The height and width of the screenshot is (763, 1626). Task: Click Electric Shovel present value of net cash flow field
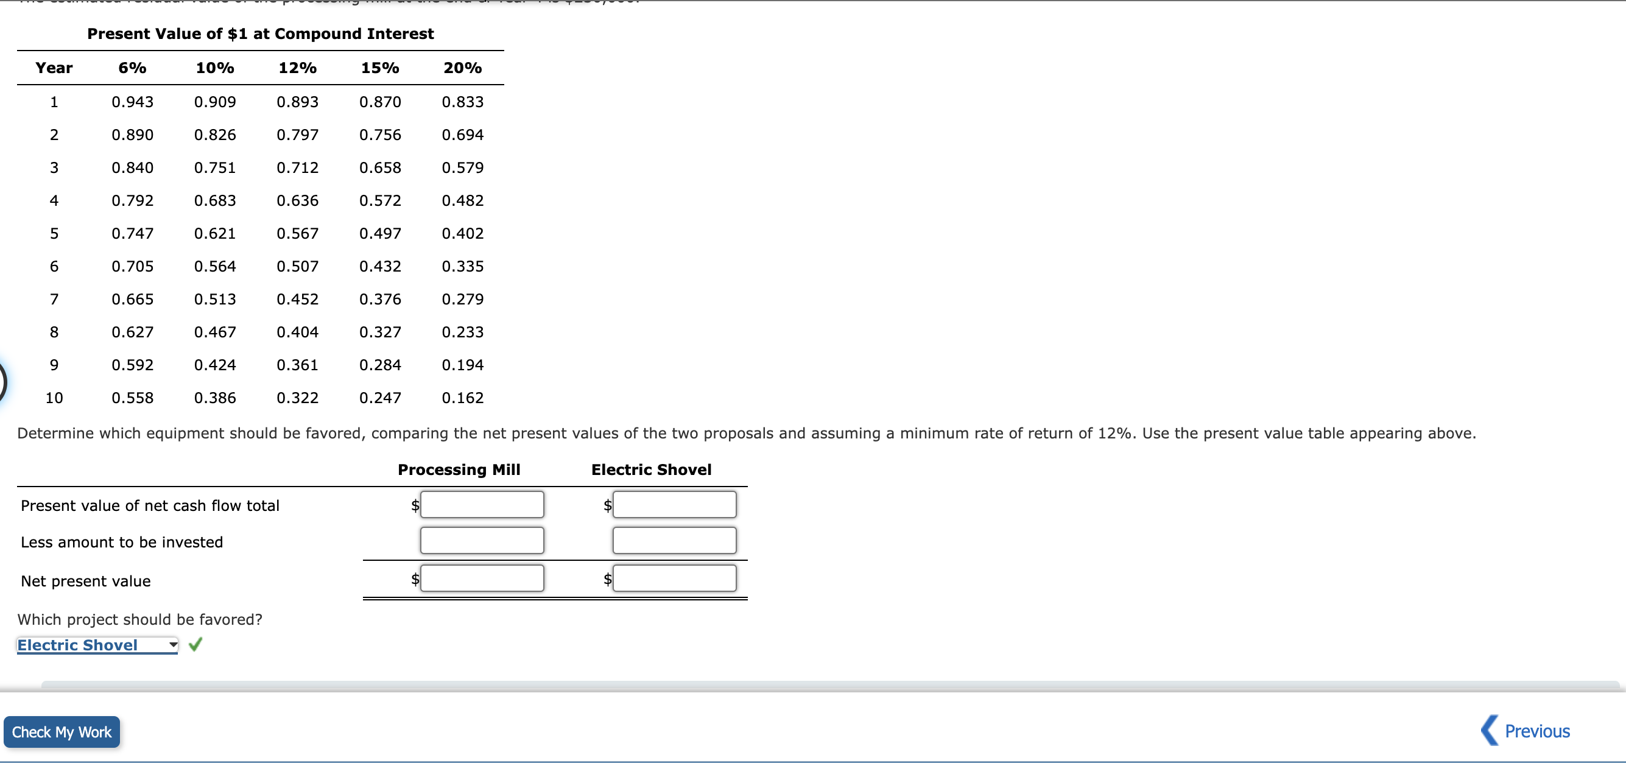tap(674, 504)
